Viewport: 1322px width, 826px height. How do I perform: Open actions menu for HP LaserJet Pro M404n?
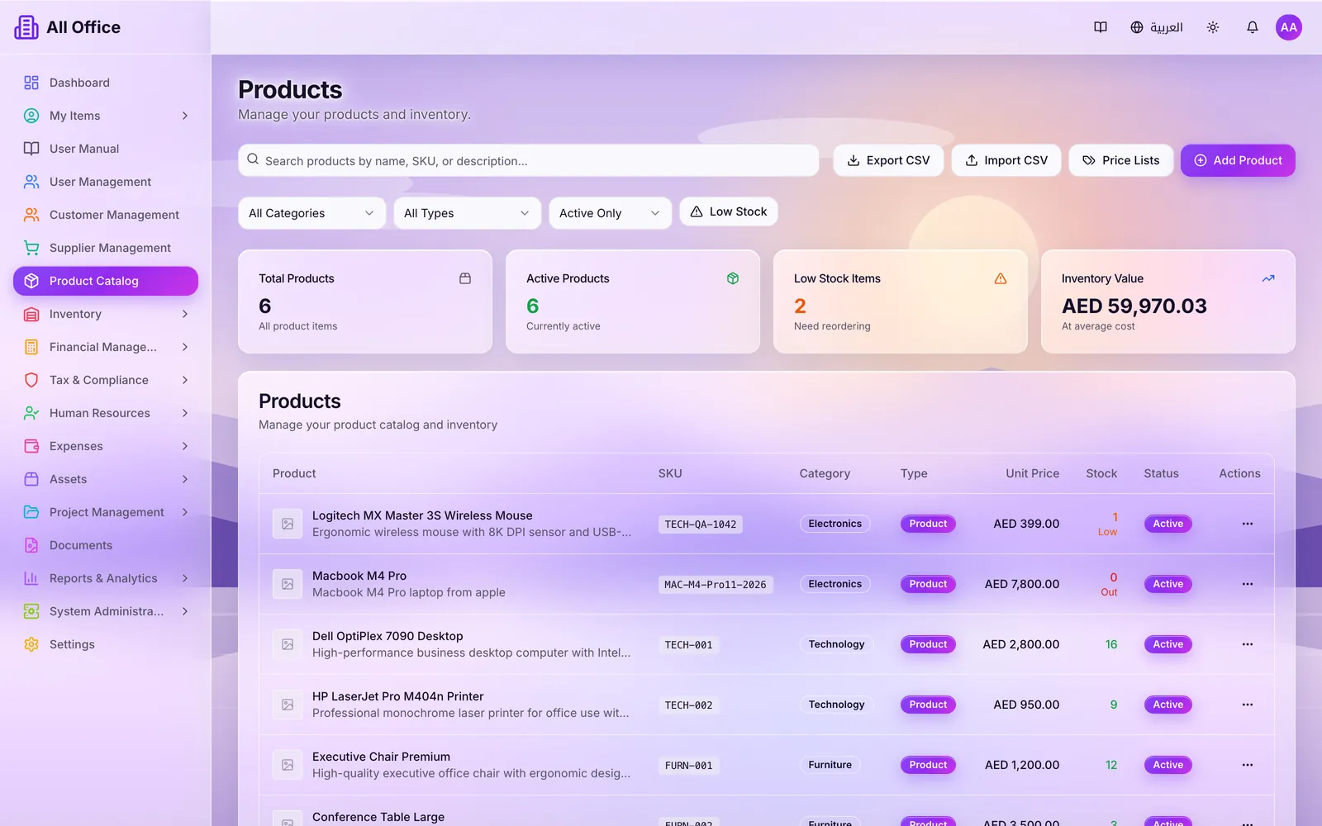pos(1248,705)
